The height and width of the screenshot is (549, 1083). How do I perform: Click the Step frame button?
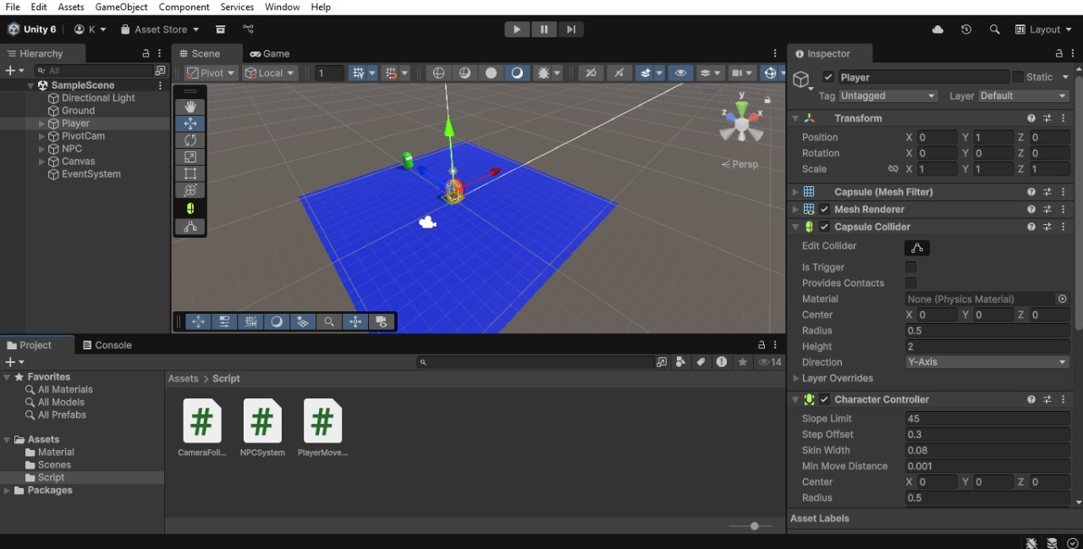click(571, 30)
